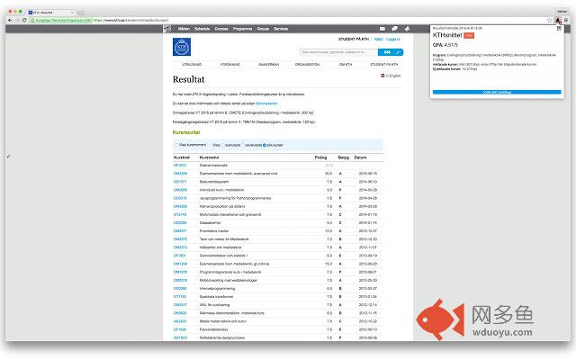The width and height of the screenshot is (576, 360).
Task: Focus the site search input field
Action: point(338,52)
